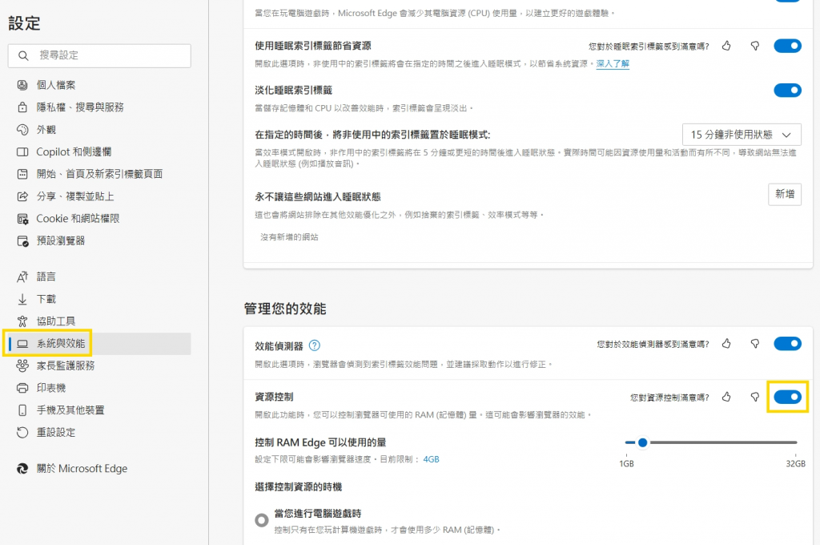Toggle 淡化睡眠索引標籤 switch
The image size is (820, 545).
[x=788, y=90]
